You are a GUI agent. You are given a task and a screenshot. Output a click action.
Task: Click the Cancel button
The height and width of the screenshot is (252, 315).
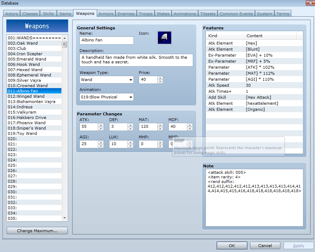click(265, 246)
